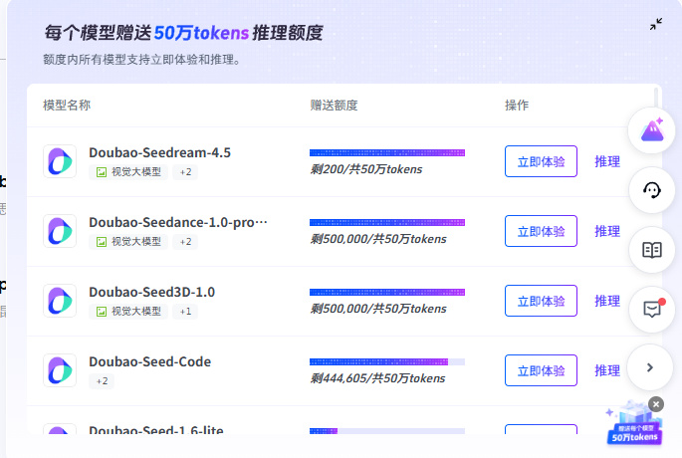Open the documentation book icon
Screen dimensions: 682x458
(652, 250)
